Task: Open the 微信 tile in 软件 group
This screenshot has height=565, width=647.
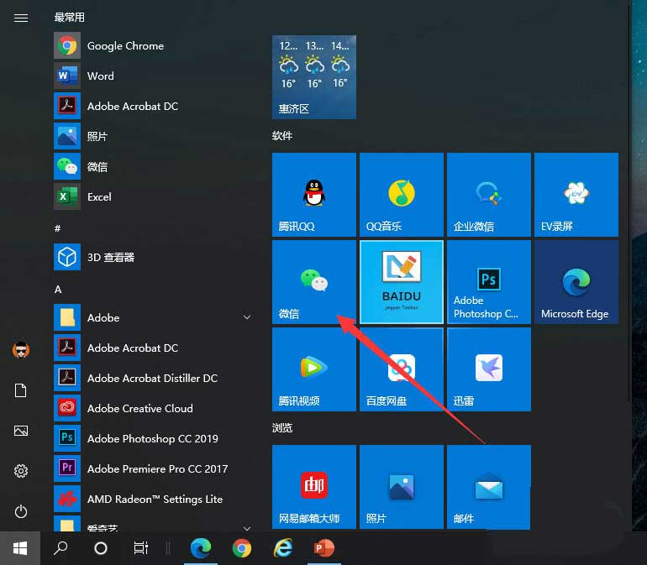Action: (313, 282)
